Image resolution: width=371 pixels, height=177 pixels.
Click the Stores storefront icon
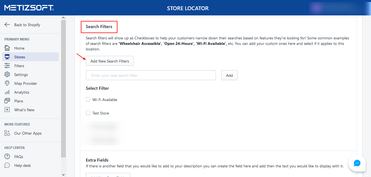pyautogui.click(x=7, y=57)
